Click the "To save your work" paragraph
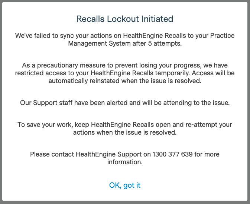 (125, 128)
